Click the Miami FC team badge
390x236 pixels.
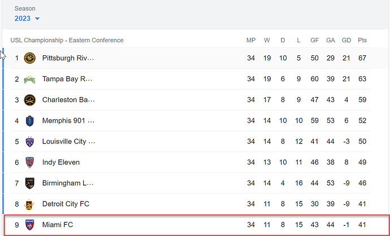(x=29, y=225)
